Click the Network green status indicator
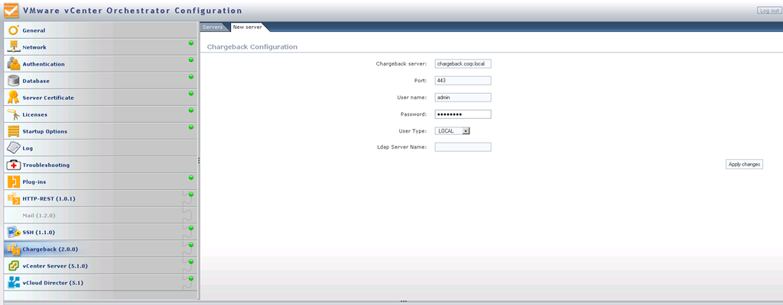 tap(190, 43)
